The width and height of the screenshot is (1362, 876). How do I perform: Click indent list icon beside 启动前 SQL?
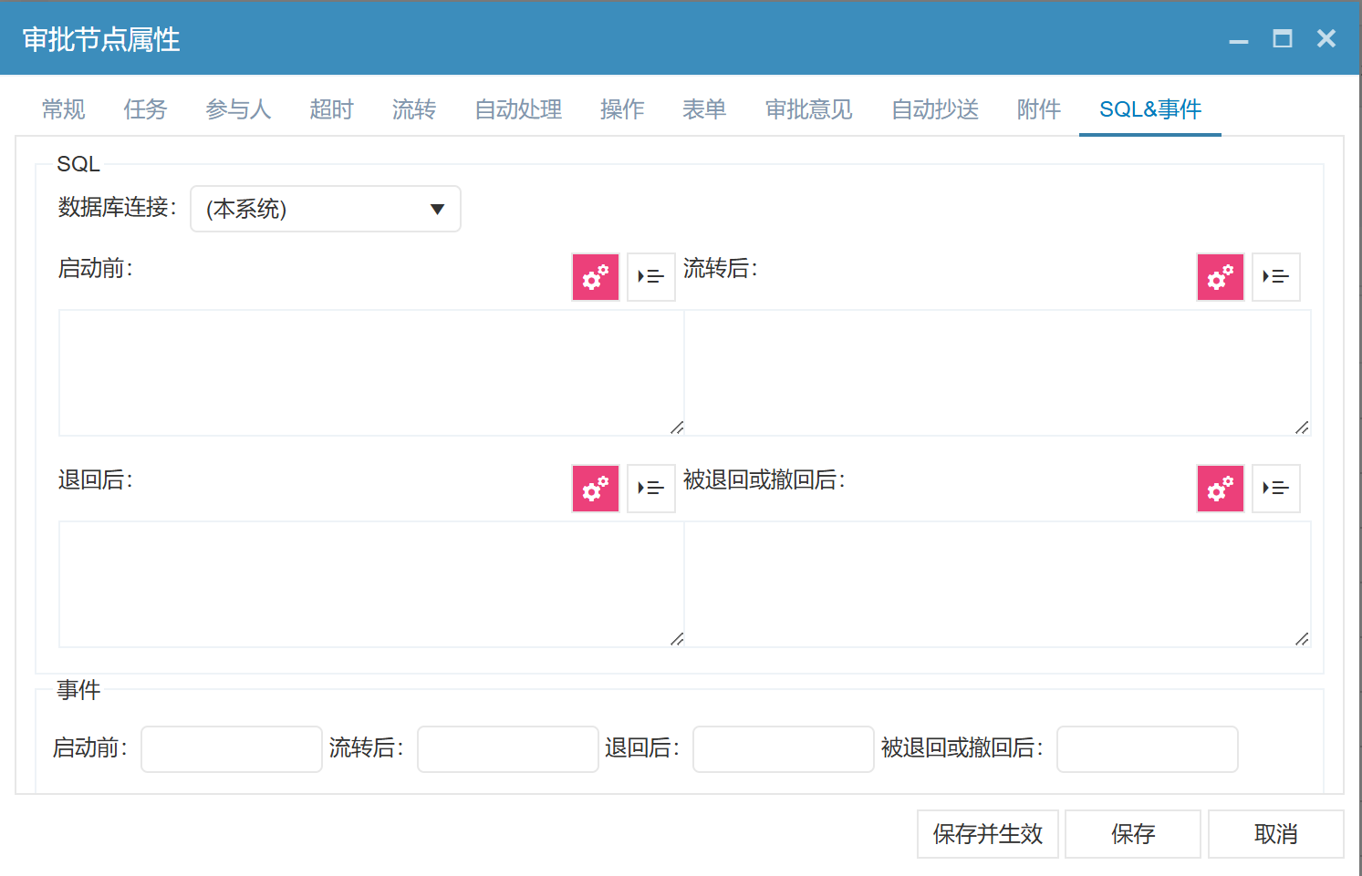click(x=650, y=277)
